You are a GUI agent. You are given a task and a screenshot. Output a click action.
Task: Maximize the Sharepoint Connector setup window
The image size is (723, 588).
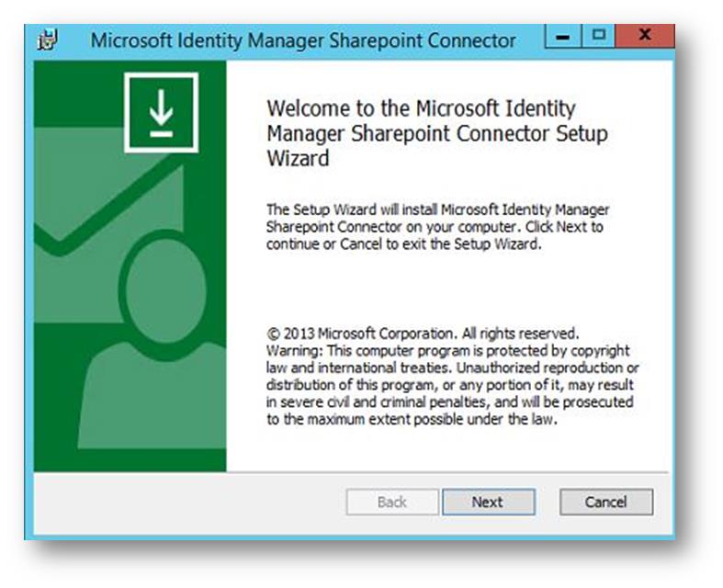598,36
